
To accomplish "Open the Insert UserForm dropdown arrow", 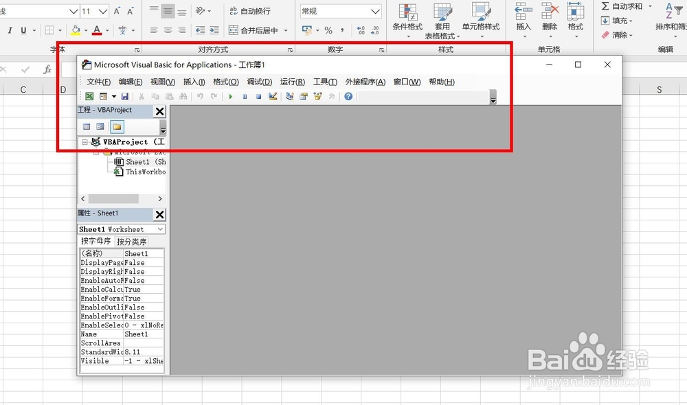I will click(x=113, y=96).
